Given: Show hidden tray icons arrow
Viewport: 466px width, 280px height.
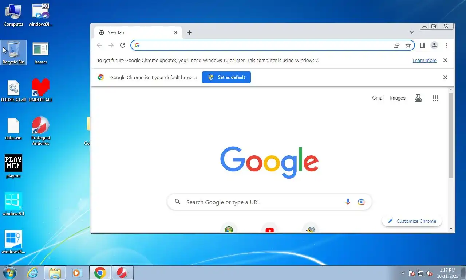Looking at the screenshot, I should point(403,273).
